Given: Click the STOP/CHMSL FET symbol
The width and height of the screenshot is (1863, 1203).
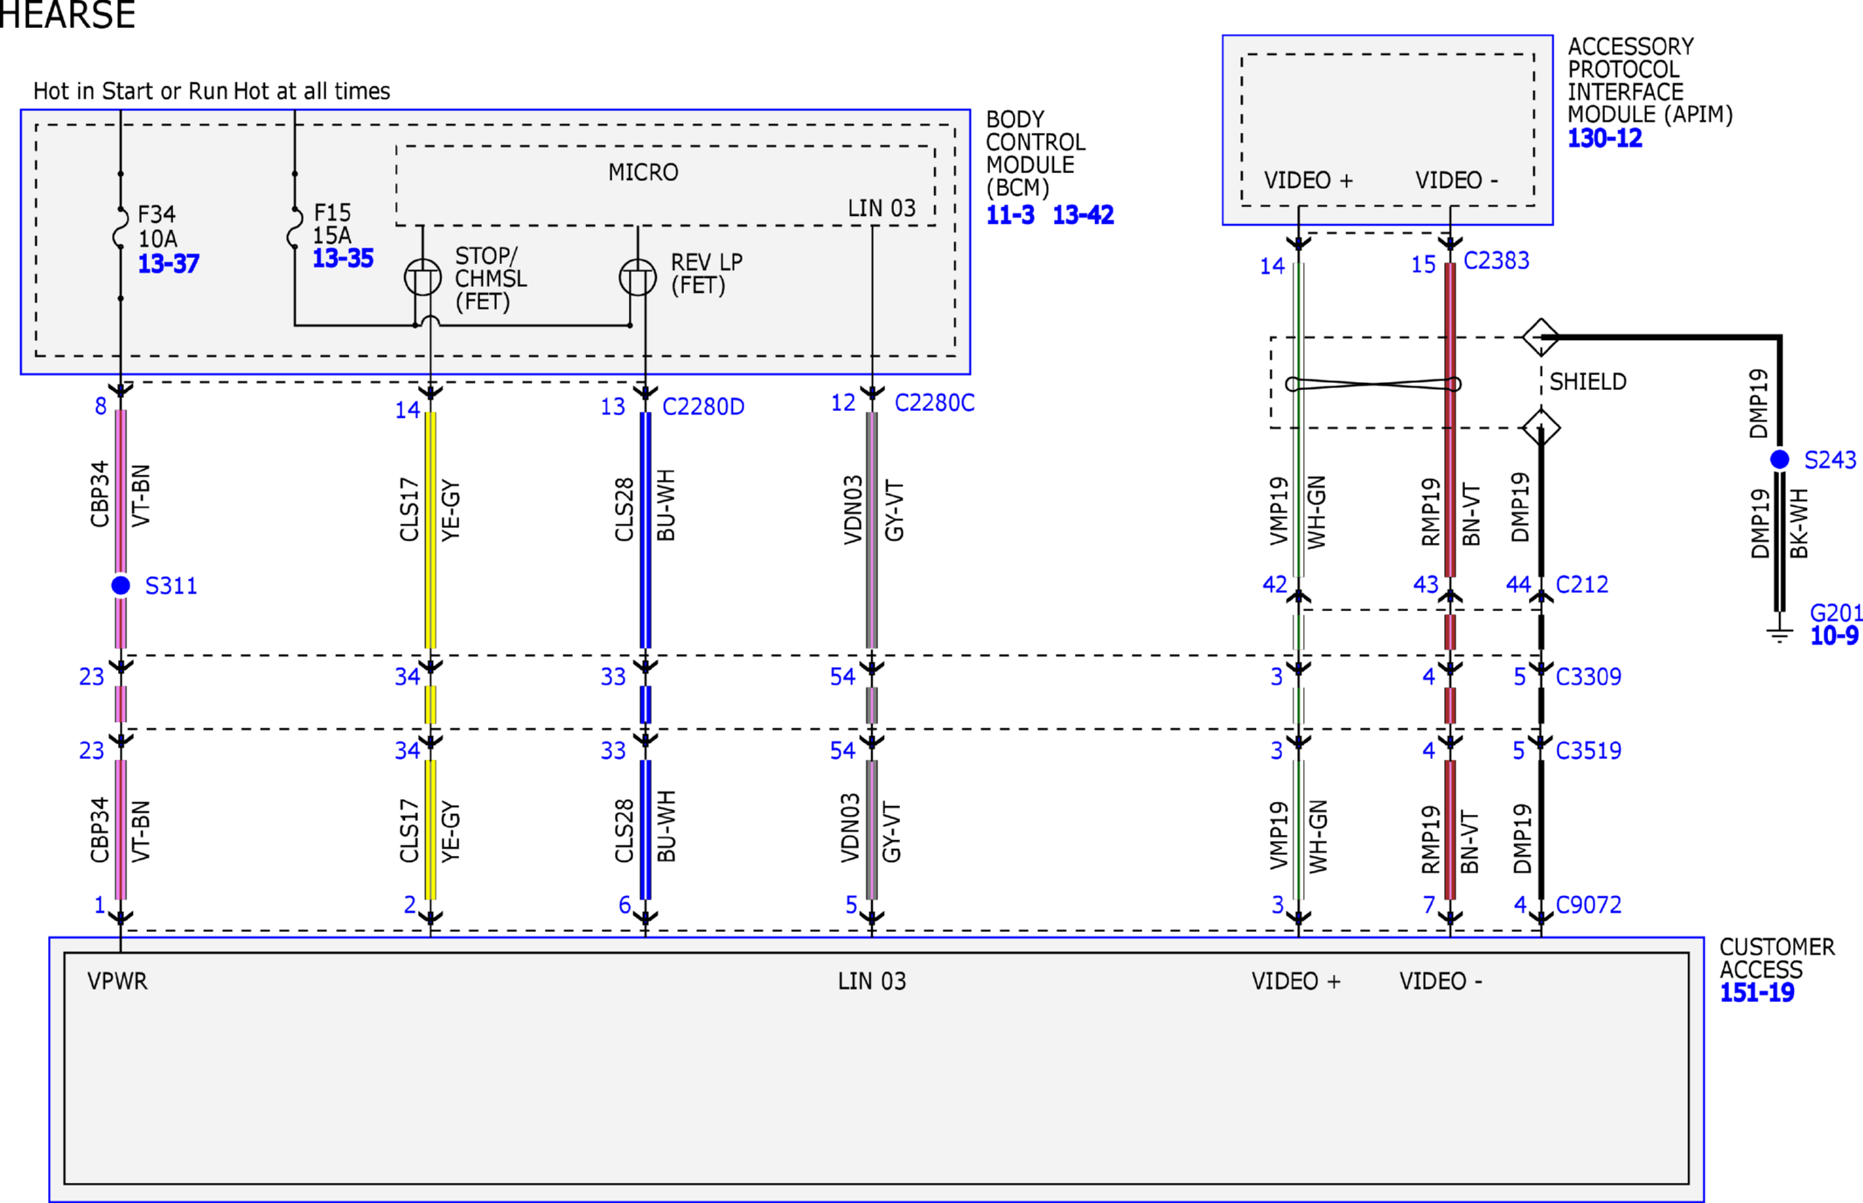Looking at the screenshot, I should 422,278.
